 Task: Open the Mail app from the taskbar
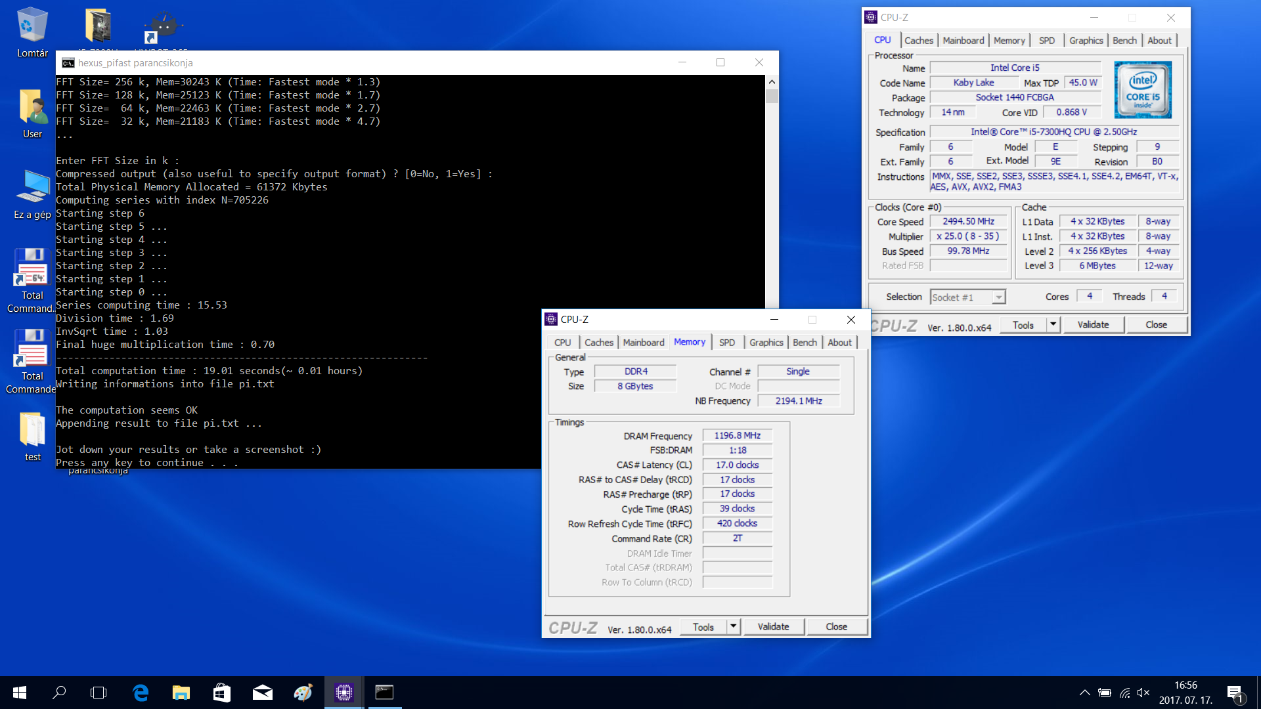pyautogui.click(x=263, y=693)
